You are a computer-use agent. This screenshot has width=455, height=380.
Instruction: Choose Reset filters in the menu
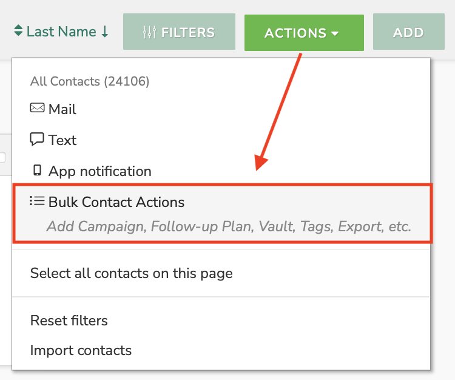(x=69, y=321)
